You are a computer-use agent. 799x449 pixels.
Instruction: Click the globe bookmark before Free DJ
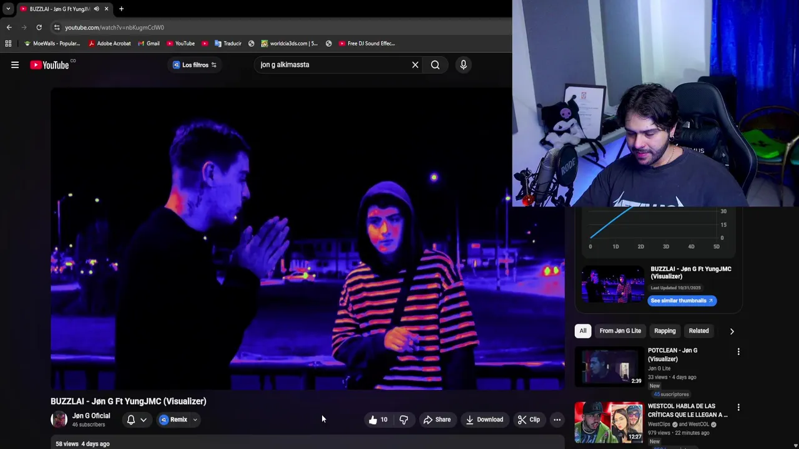pos(328,44)
